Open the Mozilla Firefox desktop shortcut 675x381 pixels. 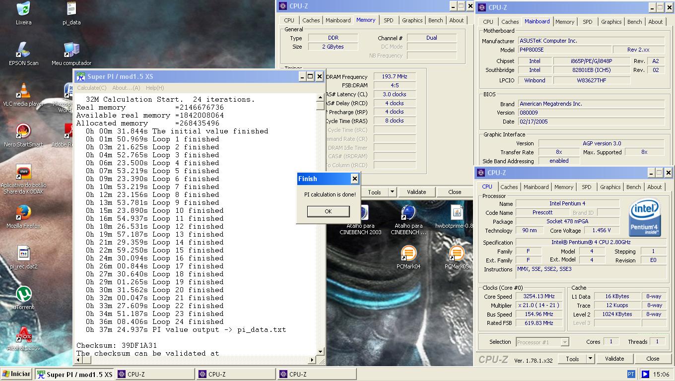point(23,212)
